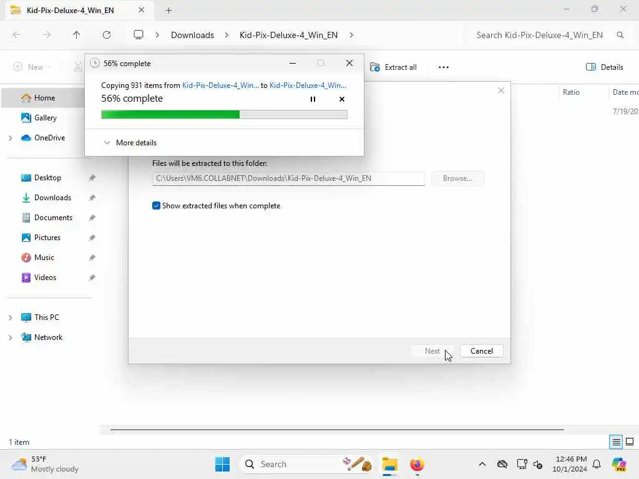Click the search magnifier icon

point(620,35)
